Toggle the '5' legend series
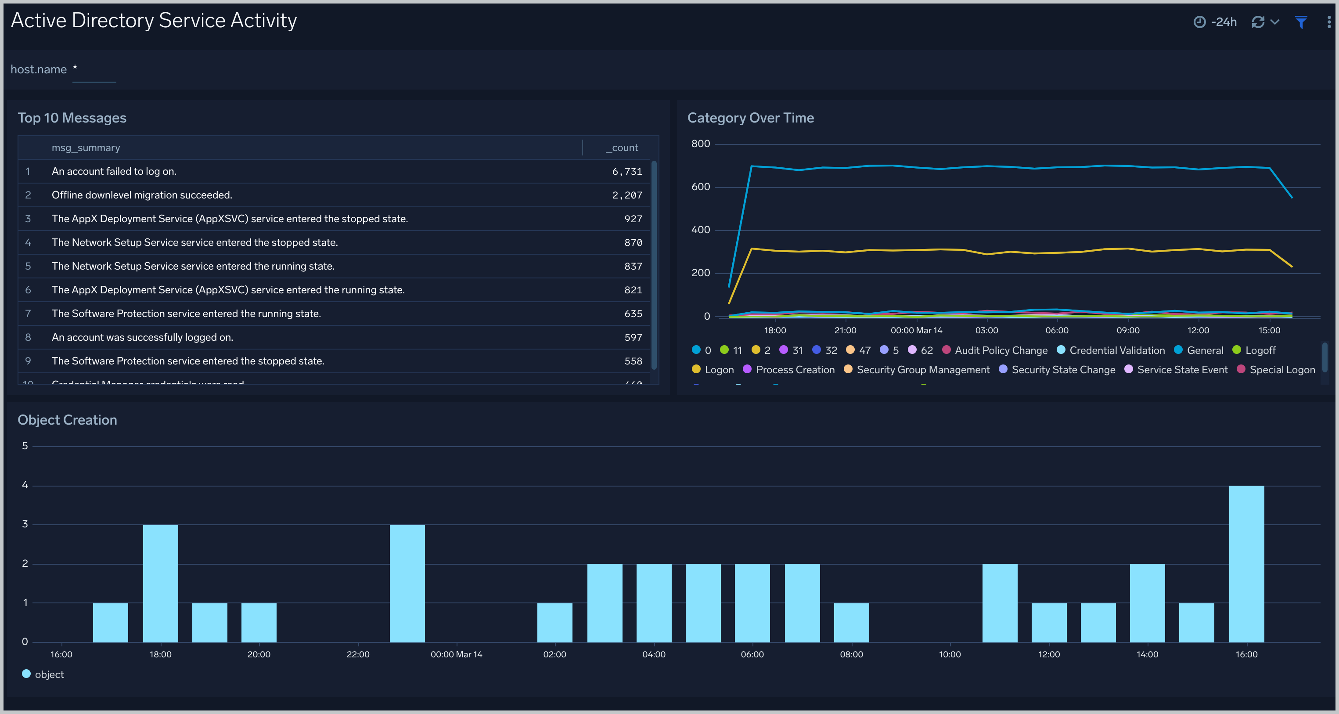Screen dimensions: 1339x714 tap(889, 350)
